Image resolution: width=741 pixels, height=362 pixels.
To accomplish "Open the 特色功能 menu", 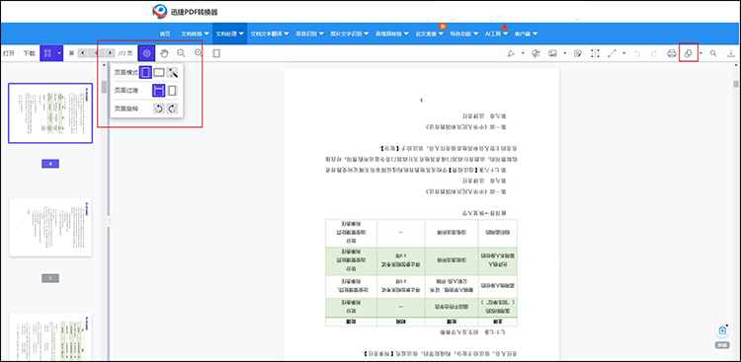I will point(464,34).
